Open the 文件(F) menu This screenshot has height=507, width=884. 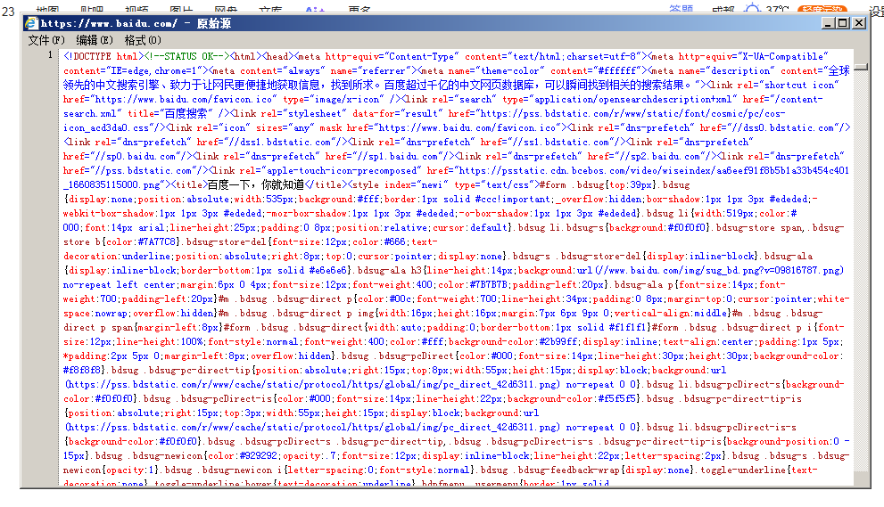point(46,40)
